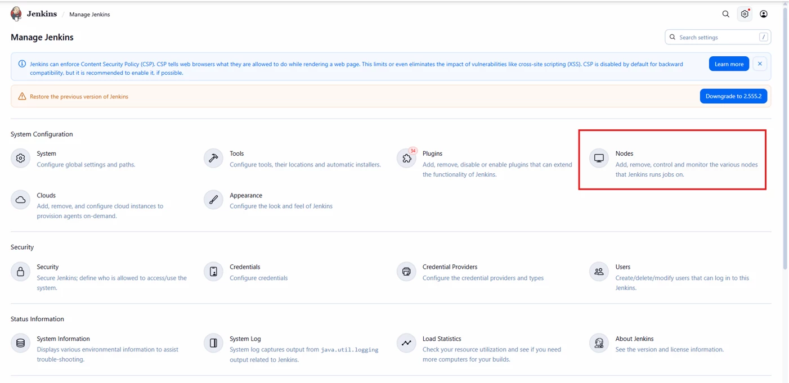Click 'Configure global settings and paths.' text
This screenshot has width=789, height=383.
86,165
